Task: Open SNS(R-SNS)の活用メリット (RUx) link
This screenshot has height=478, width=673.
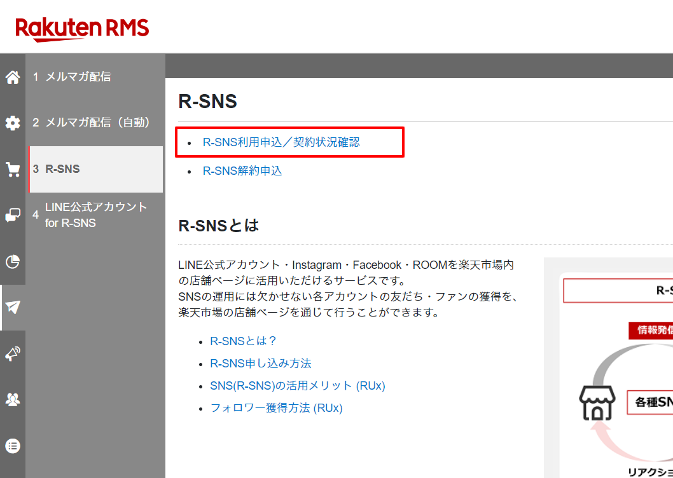Action: click(x=298, y=385)
